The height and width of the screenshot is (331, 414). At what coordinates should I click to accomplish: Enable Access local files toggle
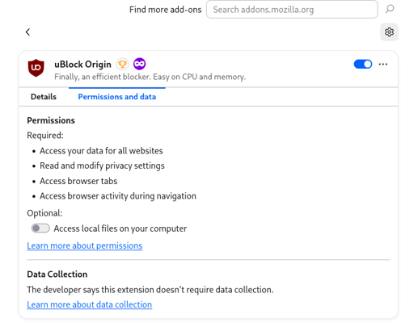tap(40, 228)
